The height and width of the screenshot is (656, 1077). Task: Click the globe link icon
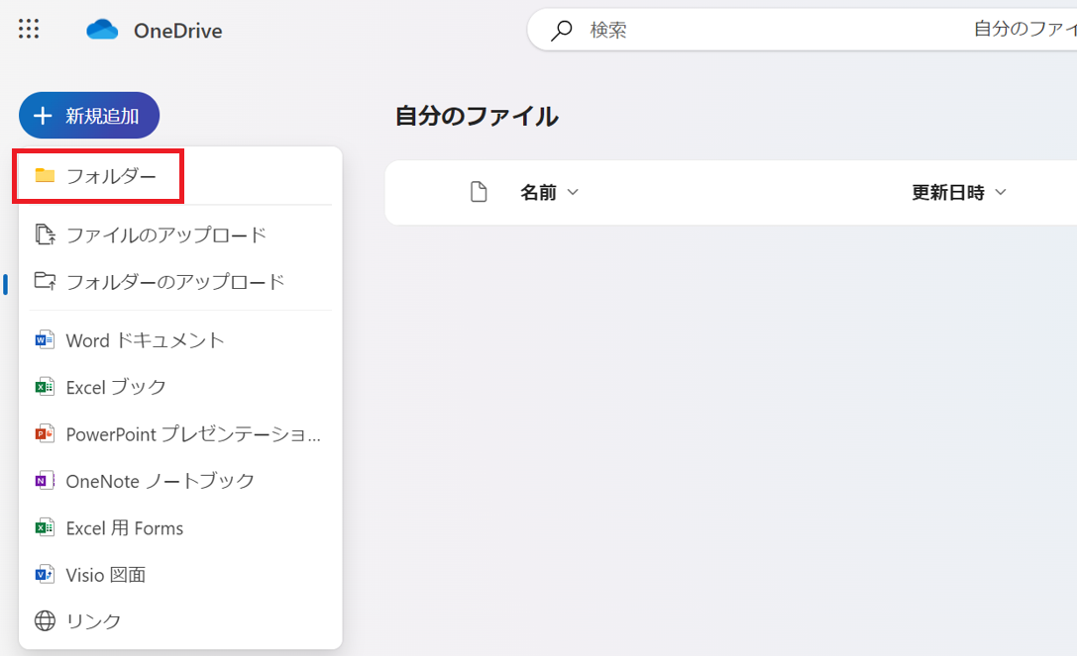[x=45, y=621]
